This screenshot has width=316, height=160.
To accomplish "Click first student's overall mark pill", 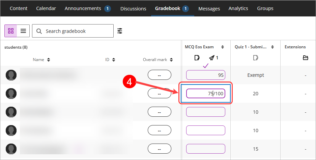I will (x=160, y=75).
